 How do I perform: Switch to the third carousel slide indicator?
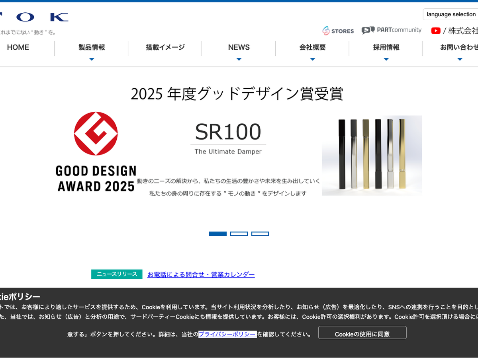(x=260, y=234)
